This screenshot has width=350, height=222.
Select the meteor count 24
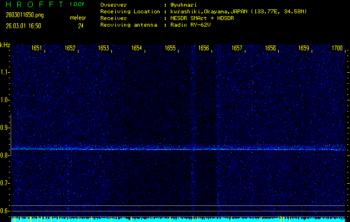(x=81, y=26)
